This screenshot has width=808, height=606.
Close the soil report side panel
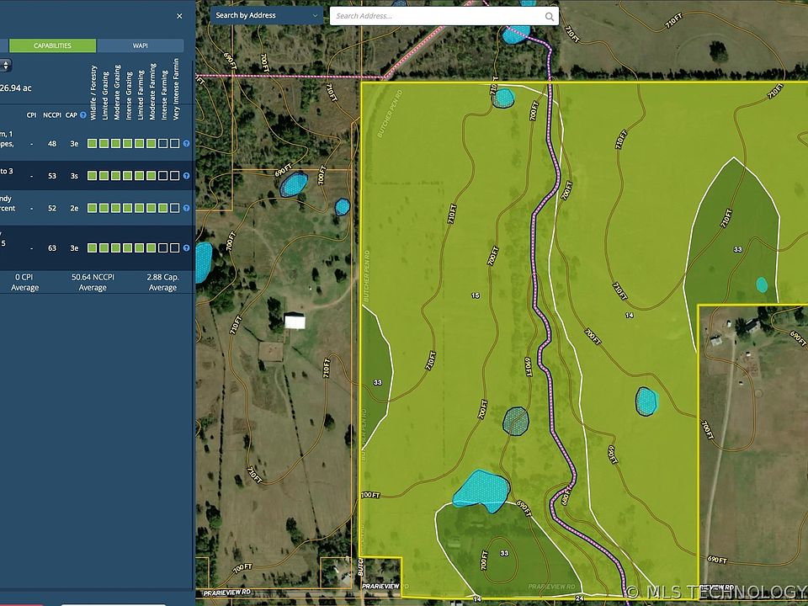tap(179, 15)
